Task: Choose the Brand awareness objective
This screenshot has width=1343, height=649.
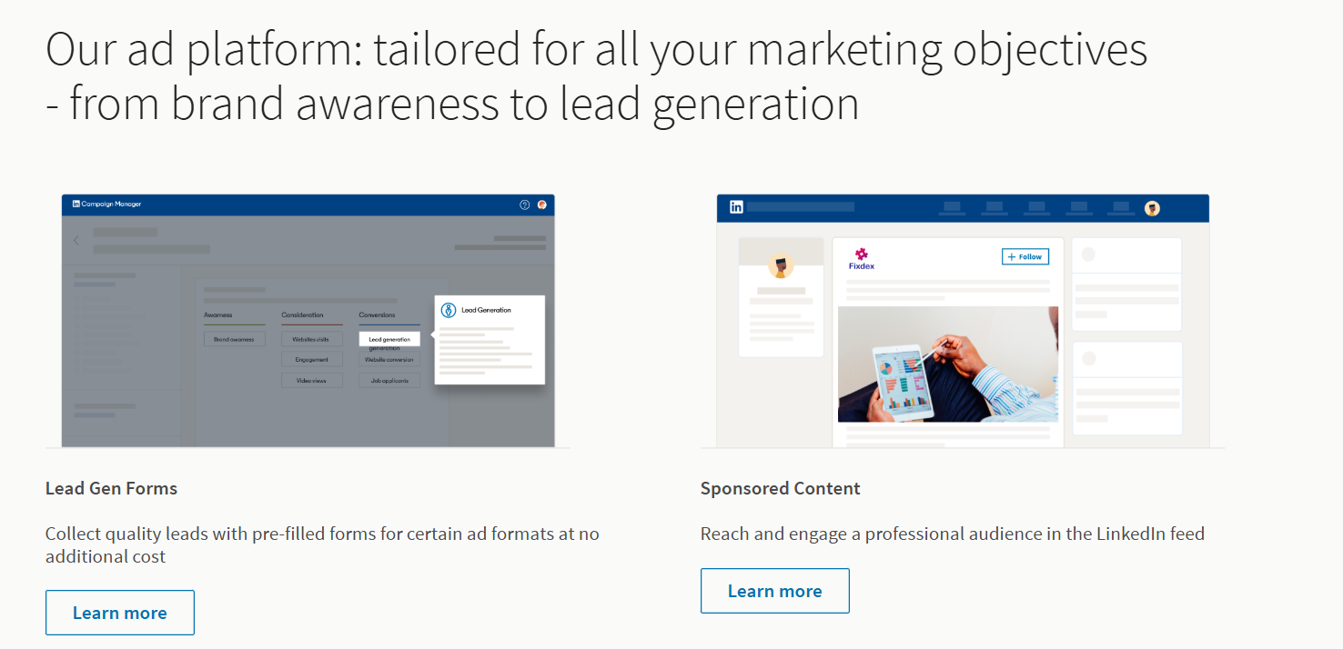Action: point(234,339)
